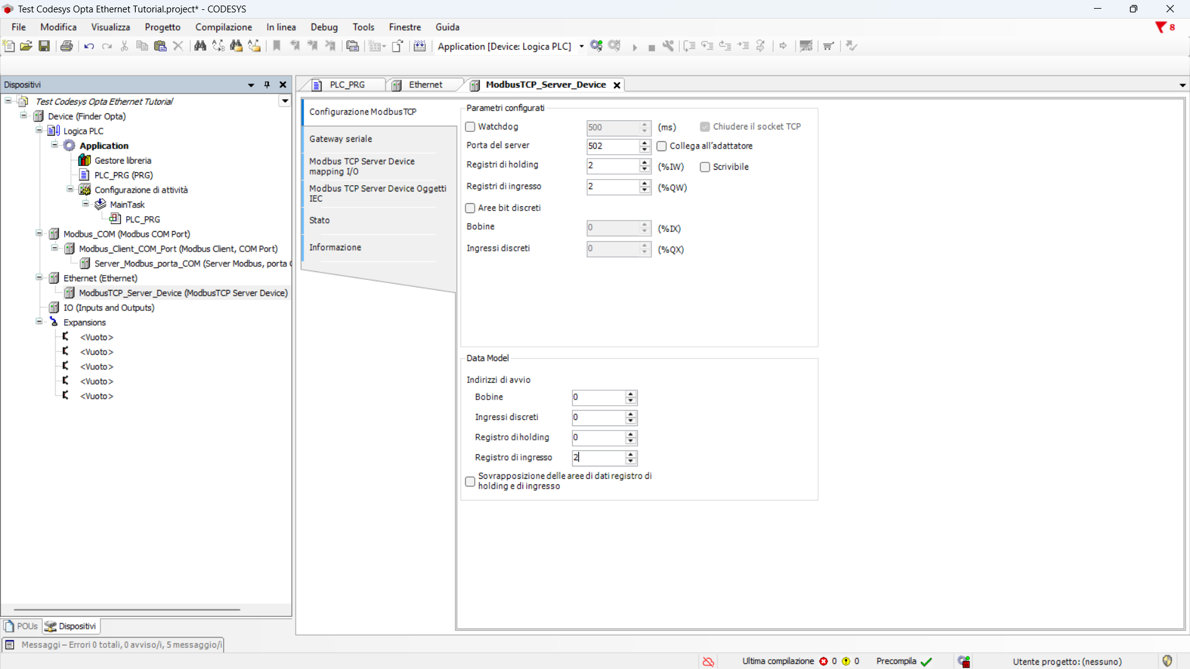Click the Find binoculars icon
The image size is (1190, 669).
click(200, 46)
